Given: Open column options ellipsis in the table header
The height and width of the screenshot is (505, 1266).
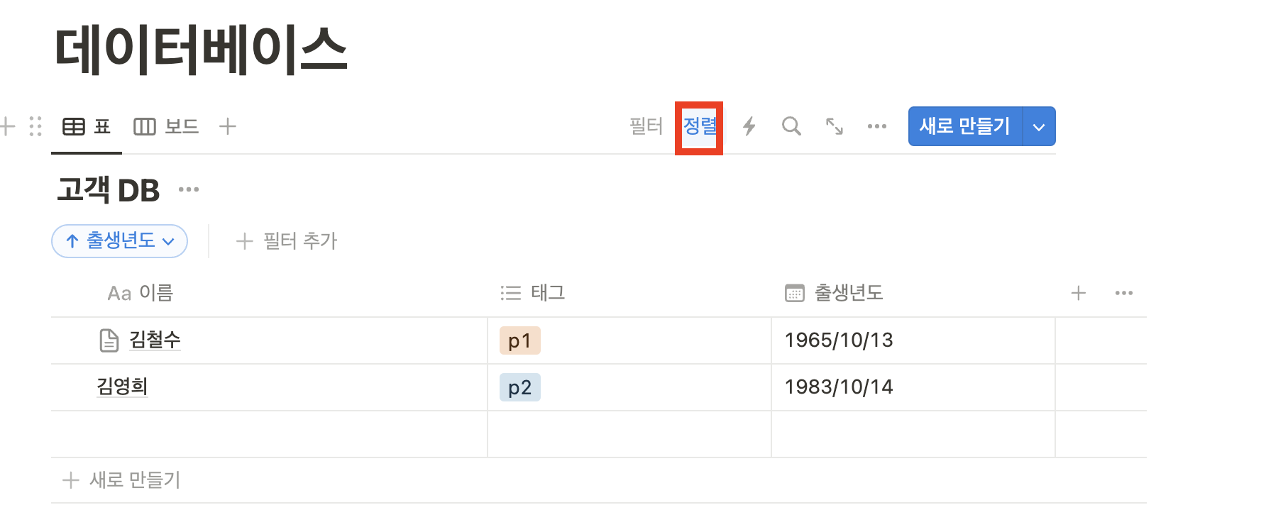Looking at the screenshot, I should (x=1124, y=293).
